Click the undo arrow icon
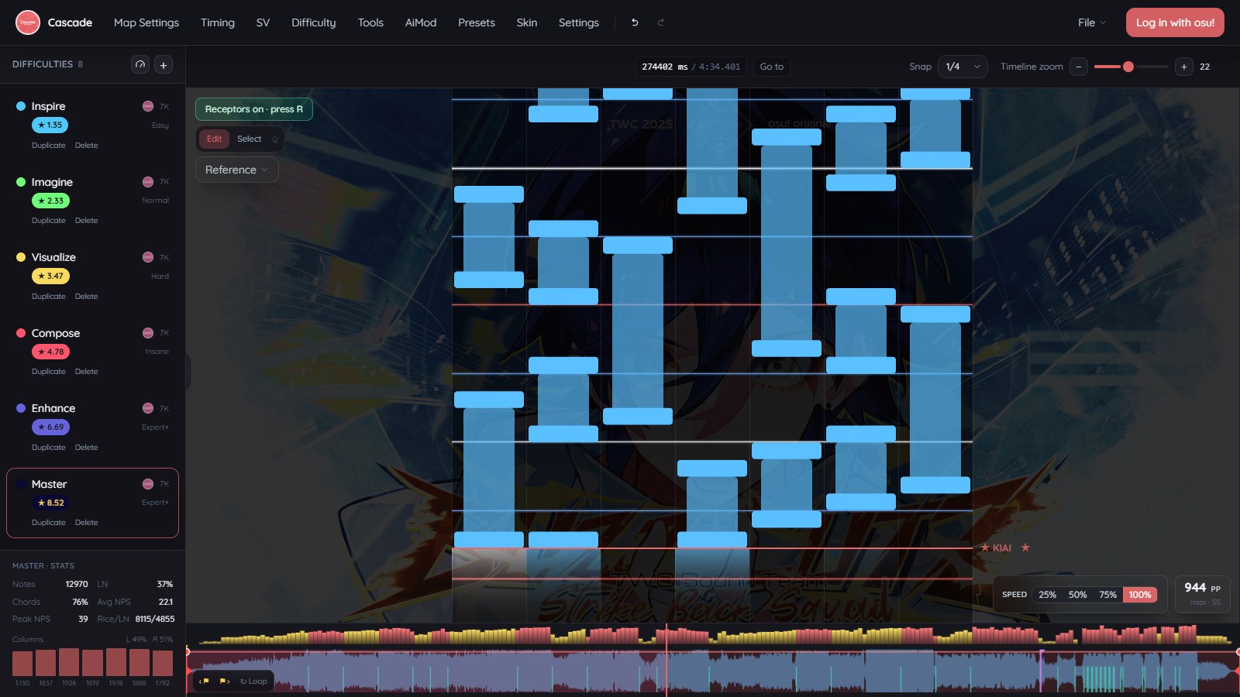The height and width of the screenshot is (697, 1240). (x=635, y=22)
